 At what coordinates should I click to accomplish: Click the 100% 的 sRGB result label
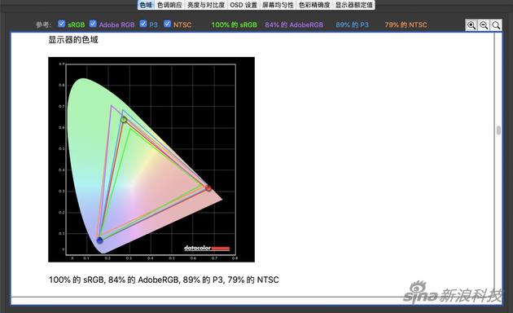click(x=235, y=25)
